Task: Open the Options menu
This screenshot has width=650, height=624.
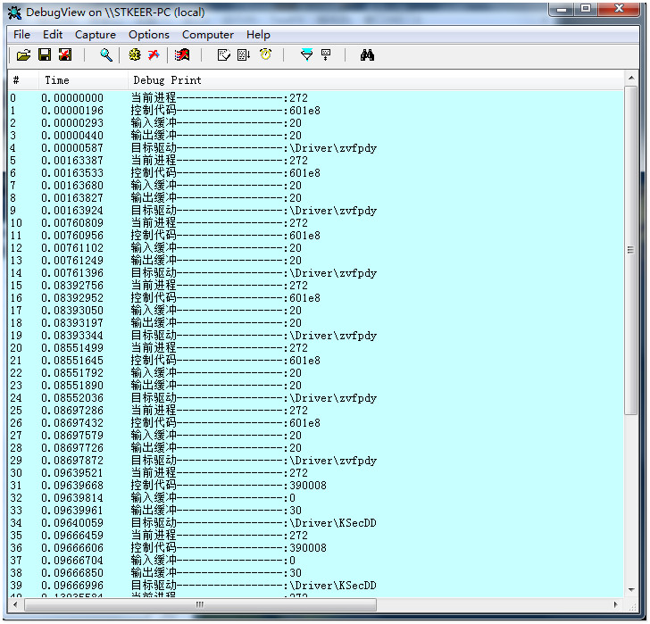Action: [148, 35]
